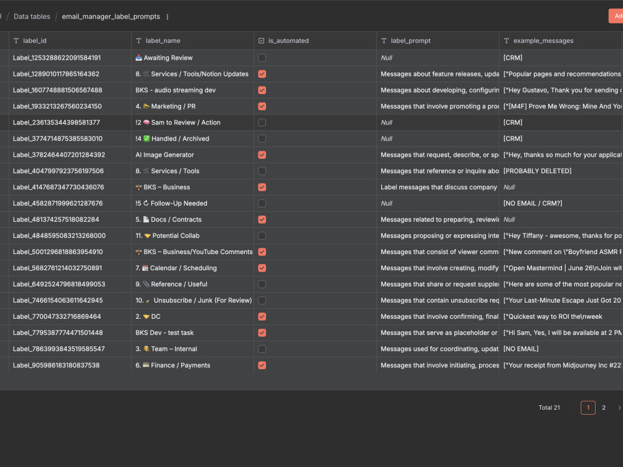
Task: Go to next page using right chevron
Action: pos(619,407)
